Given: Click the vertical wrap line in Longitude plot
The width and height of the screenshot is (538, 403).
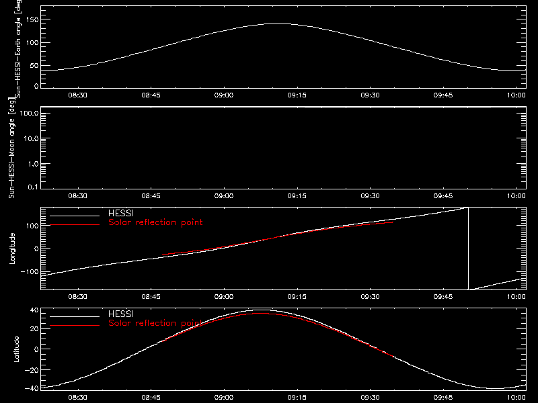Looking at the screenshot, I should click(x=468, y=249).
